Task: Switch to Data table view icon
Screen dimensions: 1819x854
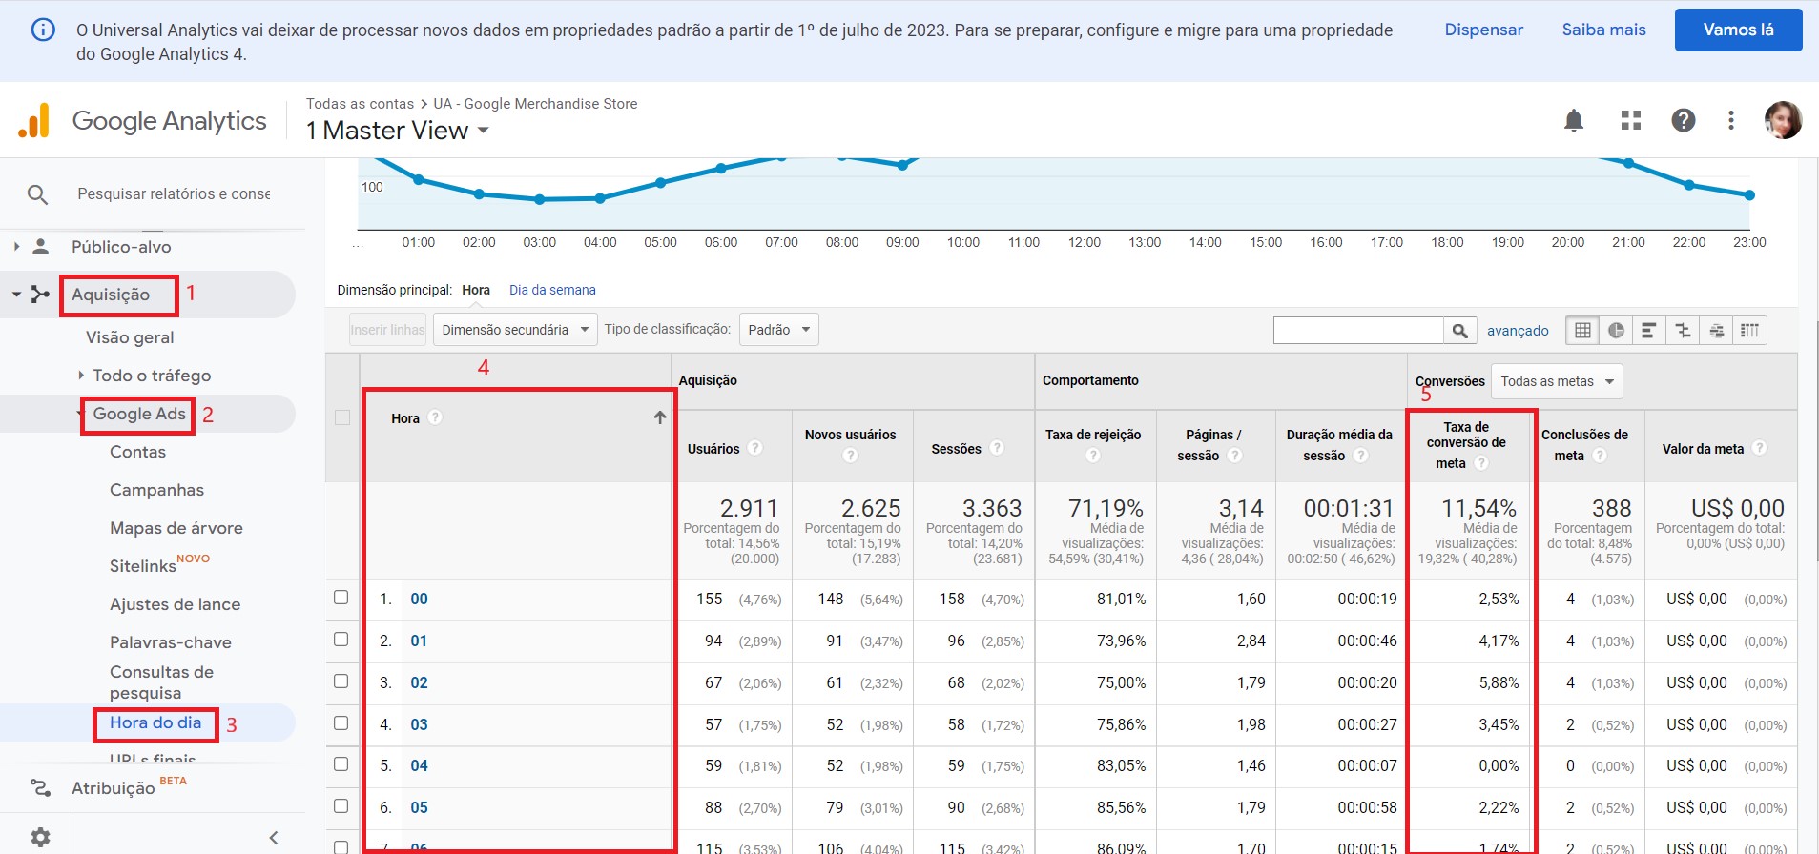Action: [1582, 330]
